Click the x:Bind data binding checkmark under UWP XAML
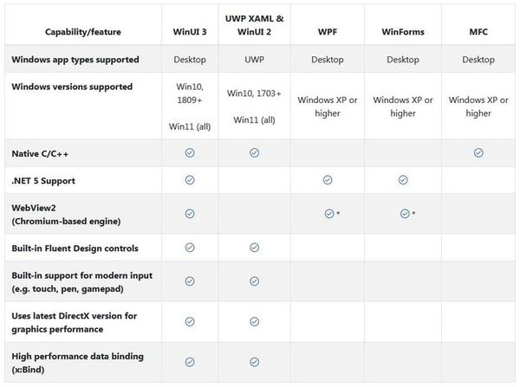The image size is (520, 387). pyautogui.click(x=255, y=362)
